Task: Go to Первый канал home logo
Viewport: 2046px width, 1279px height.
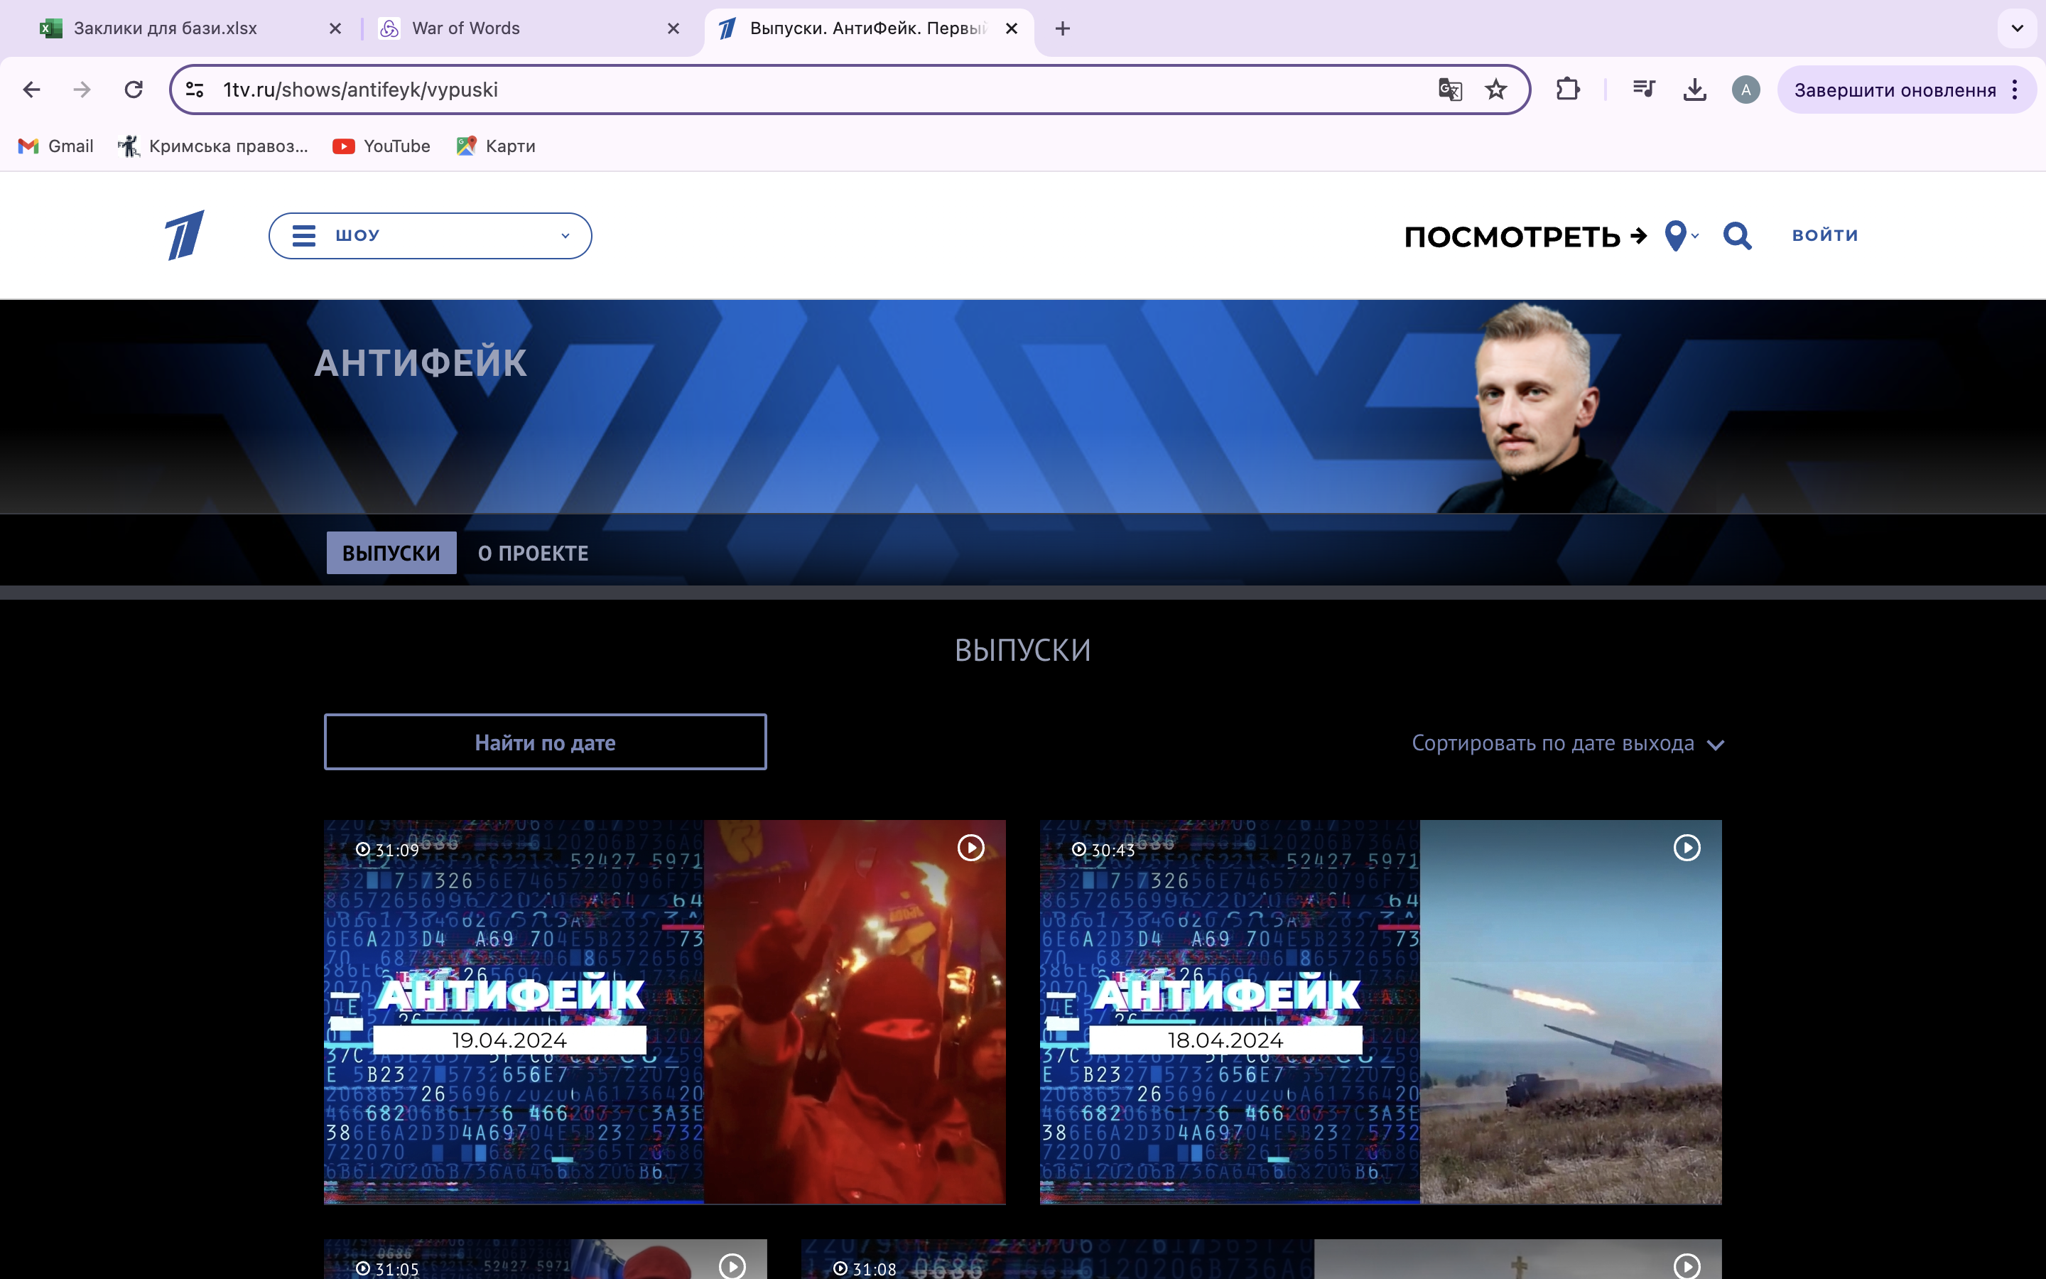Action: click(x=184, y=235)
